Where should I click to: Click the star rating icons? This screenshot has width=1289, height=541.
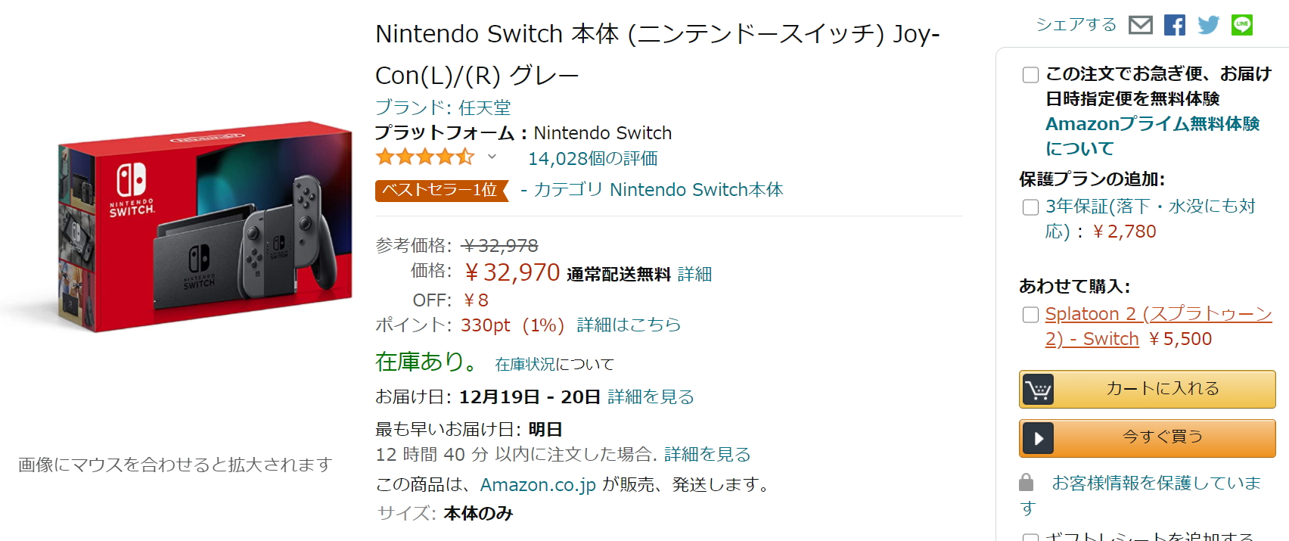(x=424, y=157)
